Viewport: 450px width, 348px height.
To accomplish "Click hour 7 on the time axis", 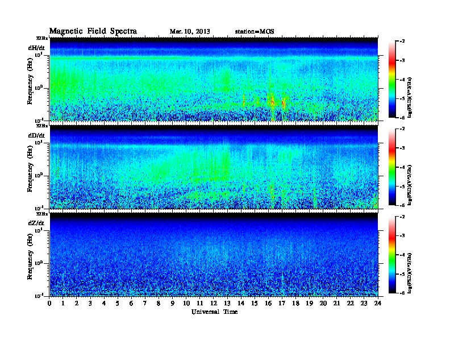I will 145,304.
